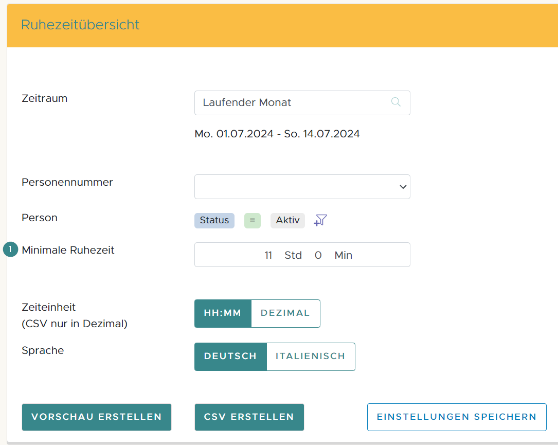Open the Personennummer dropdown arrow
558x445 pixels.
[403, 187]
